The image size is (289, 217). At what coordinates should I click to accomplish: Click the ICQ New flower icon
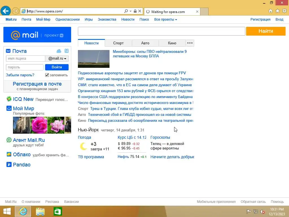(x=9, y=99)
